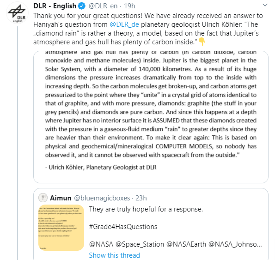Click the #Grade4HasQuestions hashtag
This screenshot has height=260, width=275.
click(x=123, y=227)
